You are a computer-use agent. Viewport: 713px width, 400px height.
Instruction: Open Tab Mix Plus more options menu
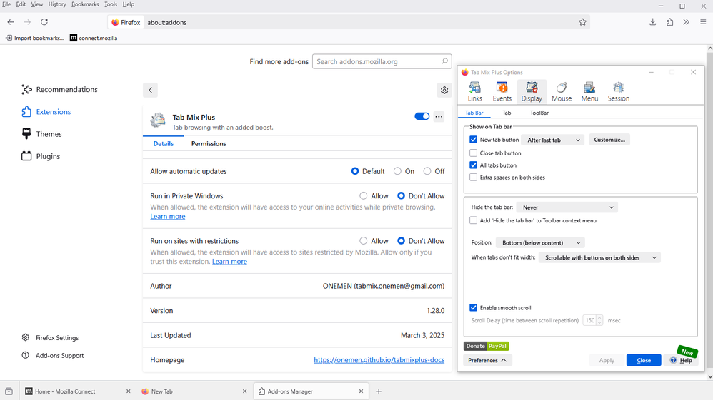pyautogui.click(x=439, y=117)
